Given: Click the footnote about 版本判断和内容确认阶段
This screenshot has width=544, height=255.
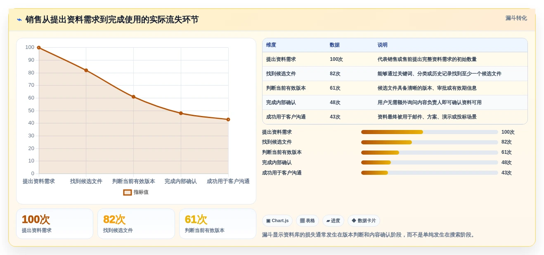Looking at the screenshot, I should [x=369, y=235].
